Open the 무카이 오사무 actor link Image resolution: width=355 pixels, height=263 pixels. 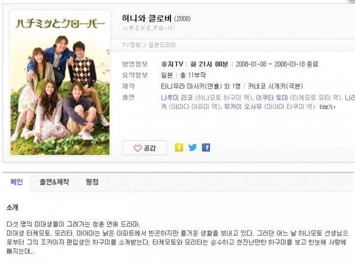coord(243,106)
